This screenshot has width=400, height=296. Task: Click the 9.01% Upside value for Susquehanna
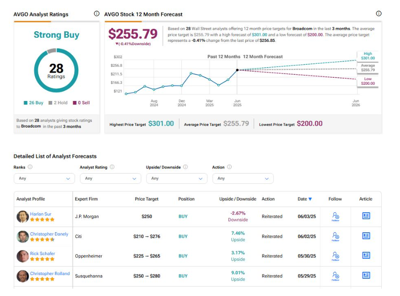click(238, 276)
